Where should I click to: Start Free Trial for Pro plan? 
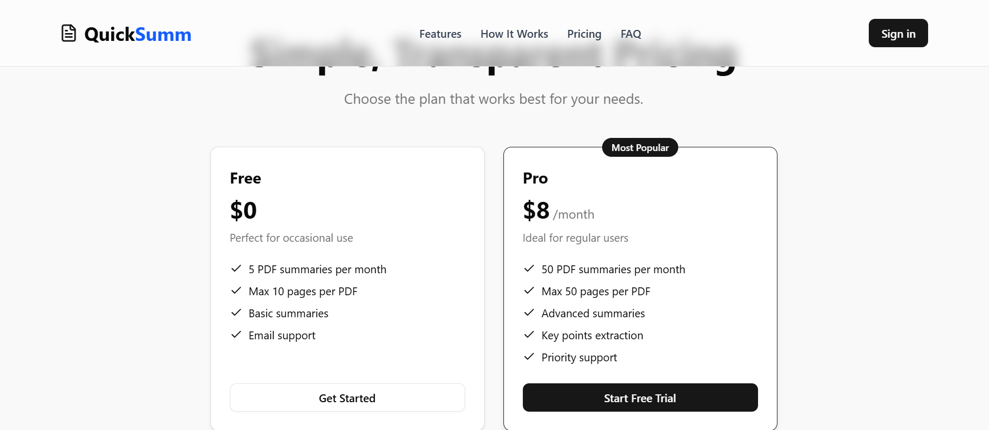[640, 397]
